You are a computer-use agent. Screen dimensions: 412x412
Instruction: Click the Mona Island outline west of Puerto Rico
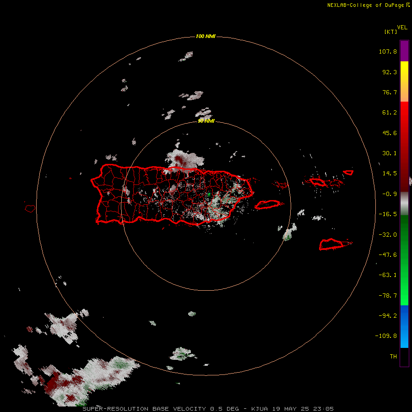pyautogui.click(x=30, y=209)
